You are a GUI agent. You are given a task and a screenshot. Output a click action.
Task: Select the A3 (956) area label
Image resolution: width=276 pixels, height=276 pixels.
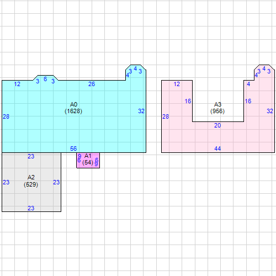point(217,108)
